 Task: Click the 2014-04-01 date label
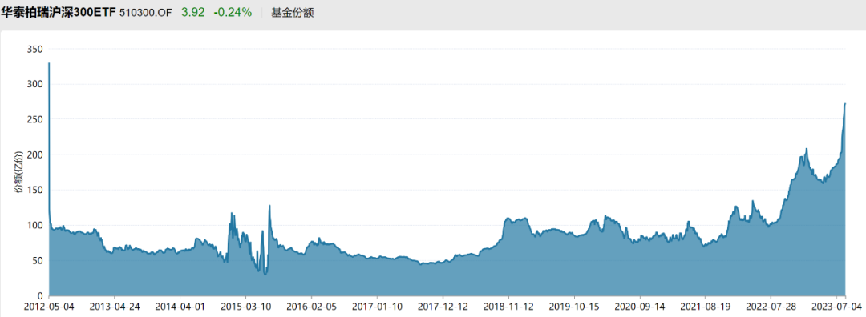click(180, 306)
